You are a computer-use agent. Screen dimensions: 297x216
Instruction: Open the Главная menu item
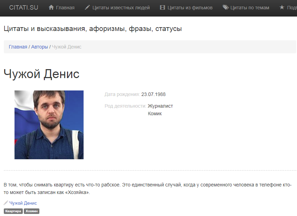pyautogui.click(x=65, y=8)
